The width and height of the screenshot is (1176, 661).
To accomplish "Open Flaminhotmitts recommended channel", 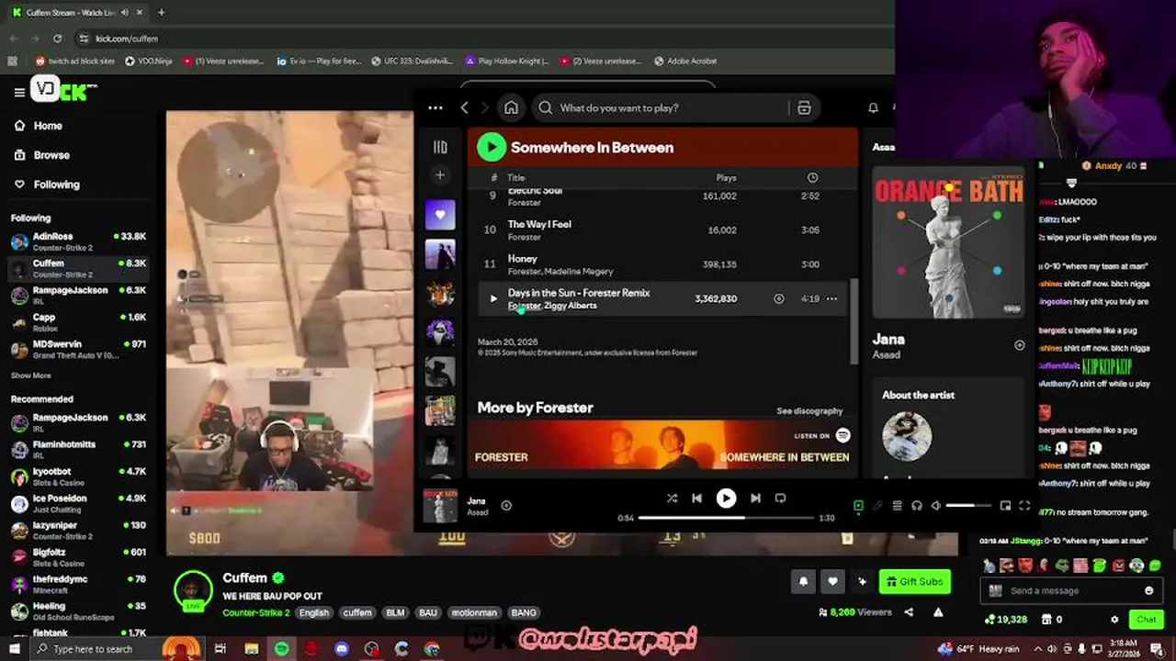I will coord(78,449).
